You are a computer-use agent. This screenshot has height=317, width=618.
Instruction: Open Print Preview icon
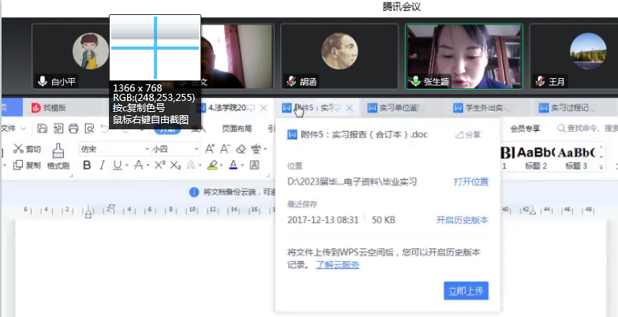89,129
